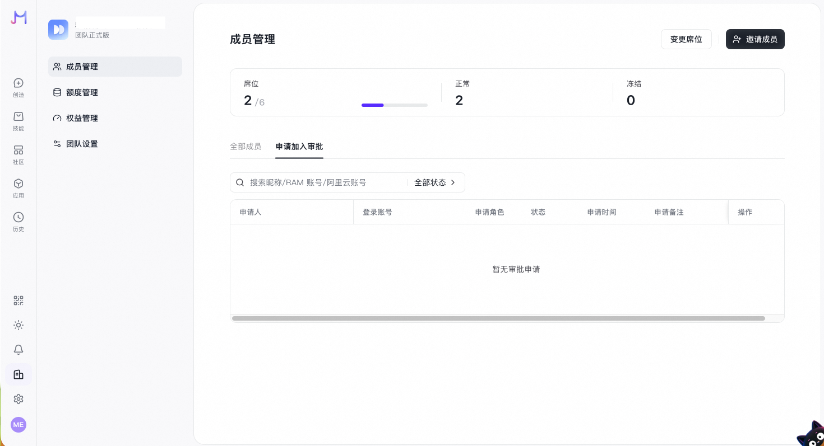Open the notifications bell icon
Screen dimensions: 824x446
18,350
